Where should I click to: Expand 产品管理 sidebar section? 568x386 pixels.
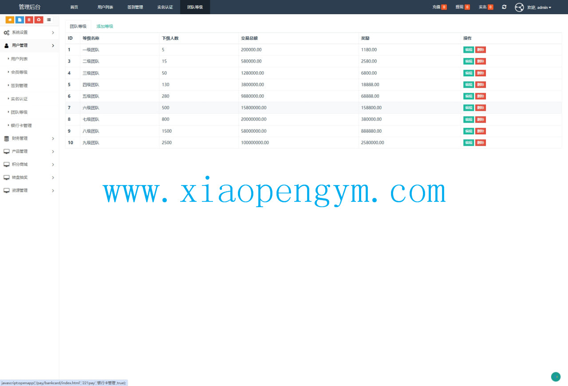(x=29, y=151)
